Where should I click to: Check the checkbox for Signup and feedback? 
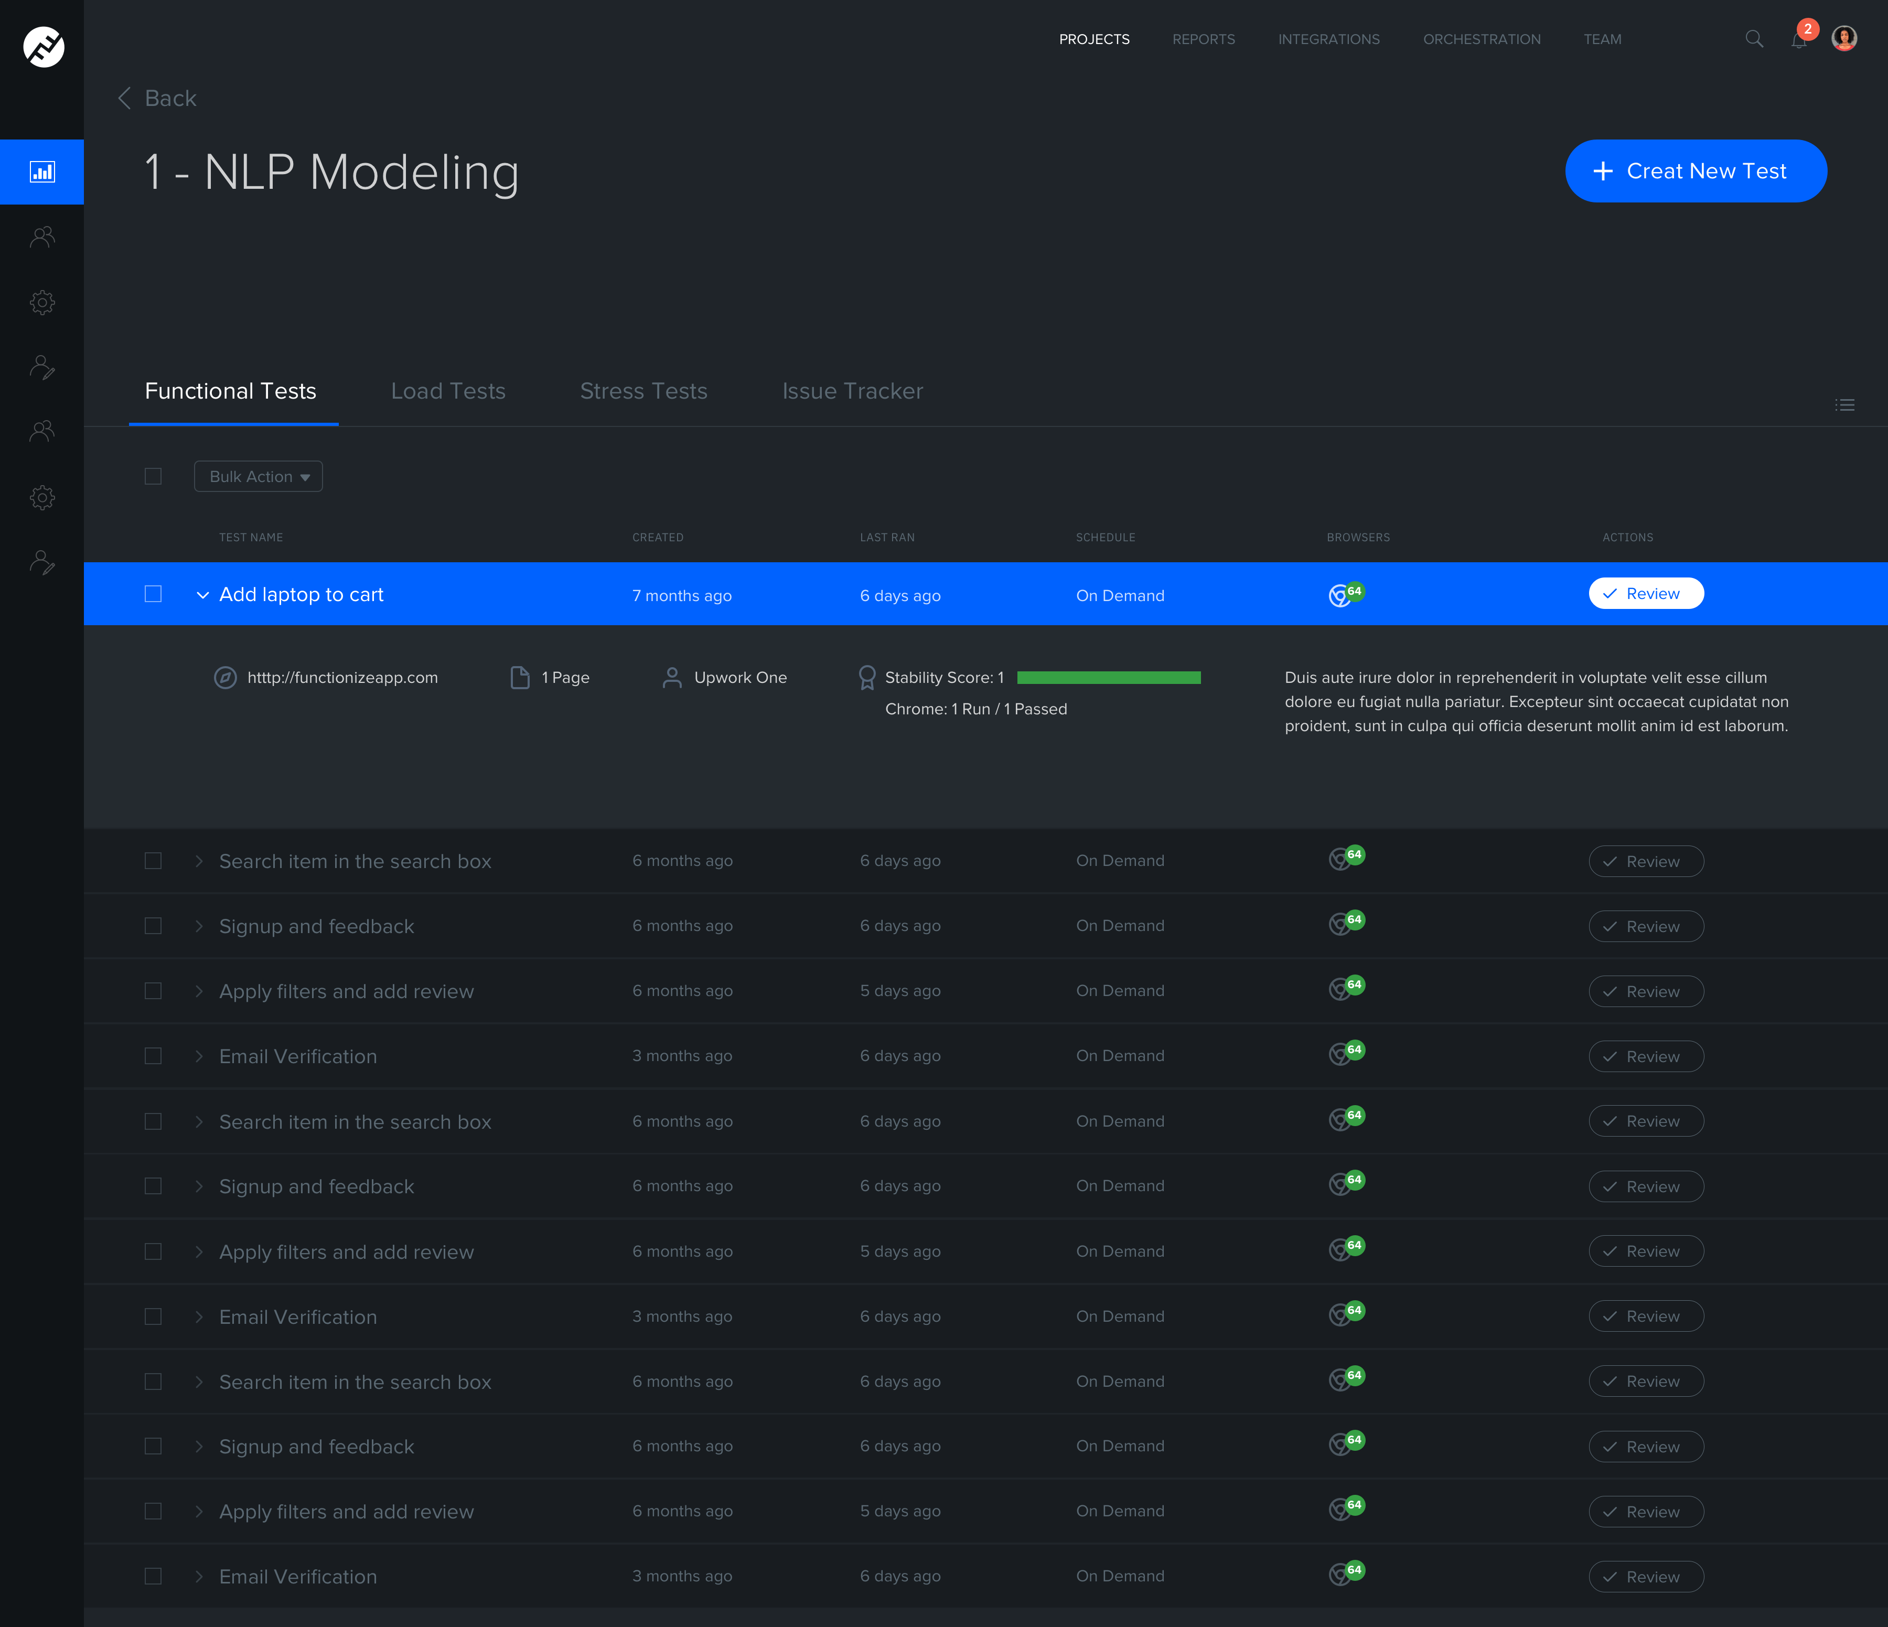pos(153,925)
